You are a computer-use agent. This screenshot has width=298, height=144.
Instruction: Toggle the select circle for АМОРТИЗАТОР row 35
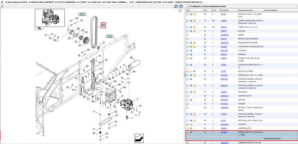point(187,96)
